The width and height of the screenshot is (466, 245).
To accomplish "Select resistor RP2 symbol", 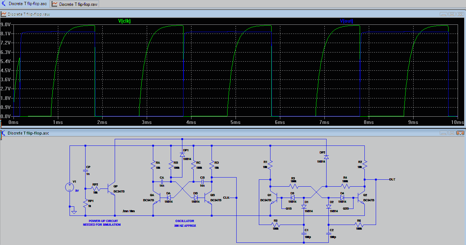I will coord(95,188).
